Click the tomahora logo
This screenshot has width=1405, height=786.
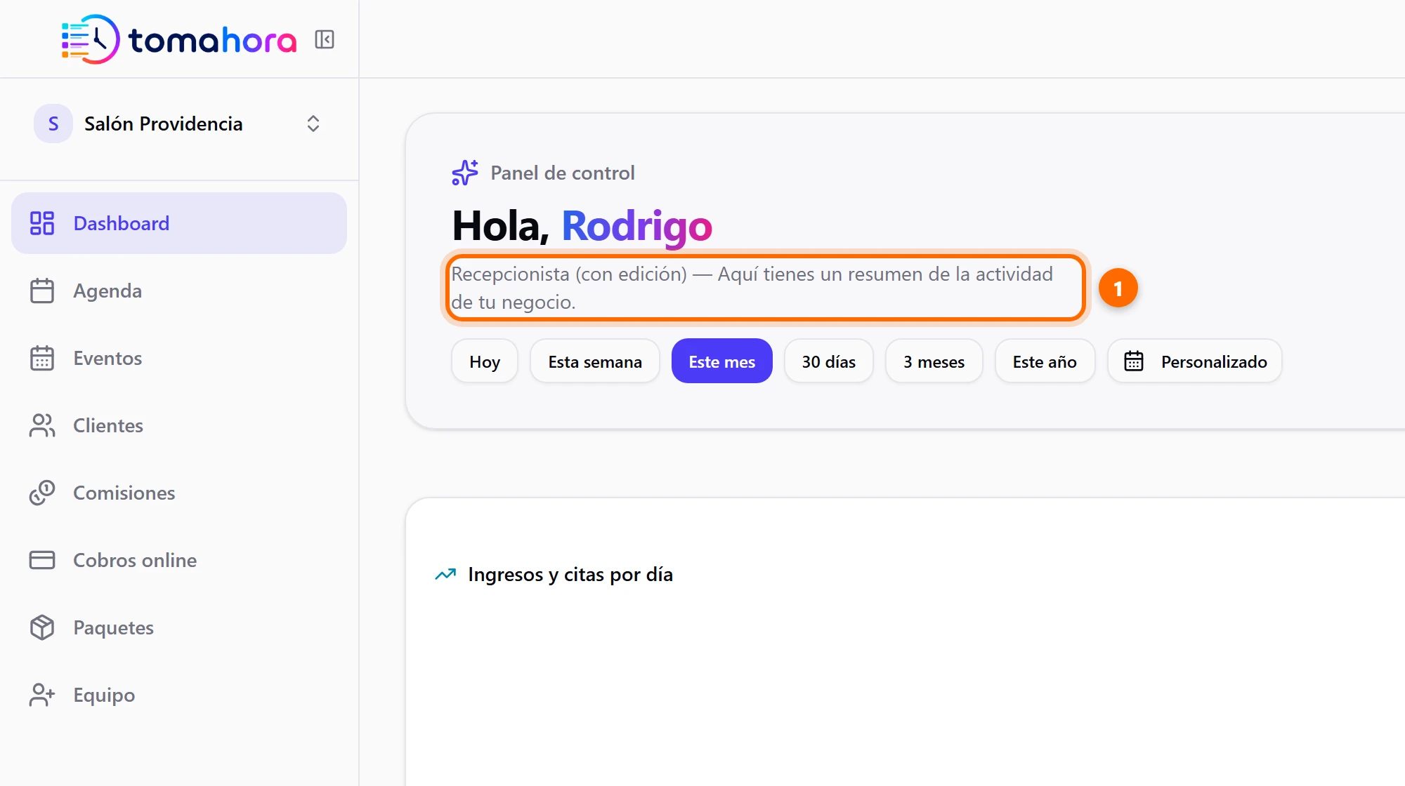pyautogui.click(x=178, y=39)
